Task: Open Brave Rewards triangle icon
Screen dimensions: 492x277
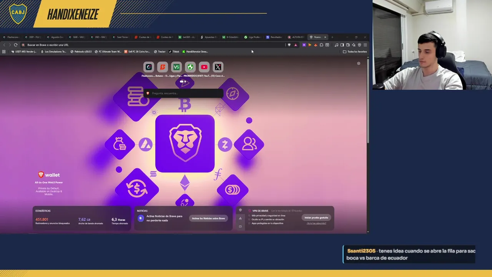Action: tap(296, 45)
